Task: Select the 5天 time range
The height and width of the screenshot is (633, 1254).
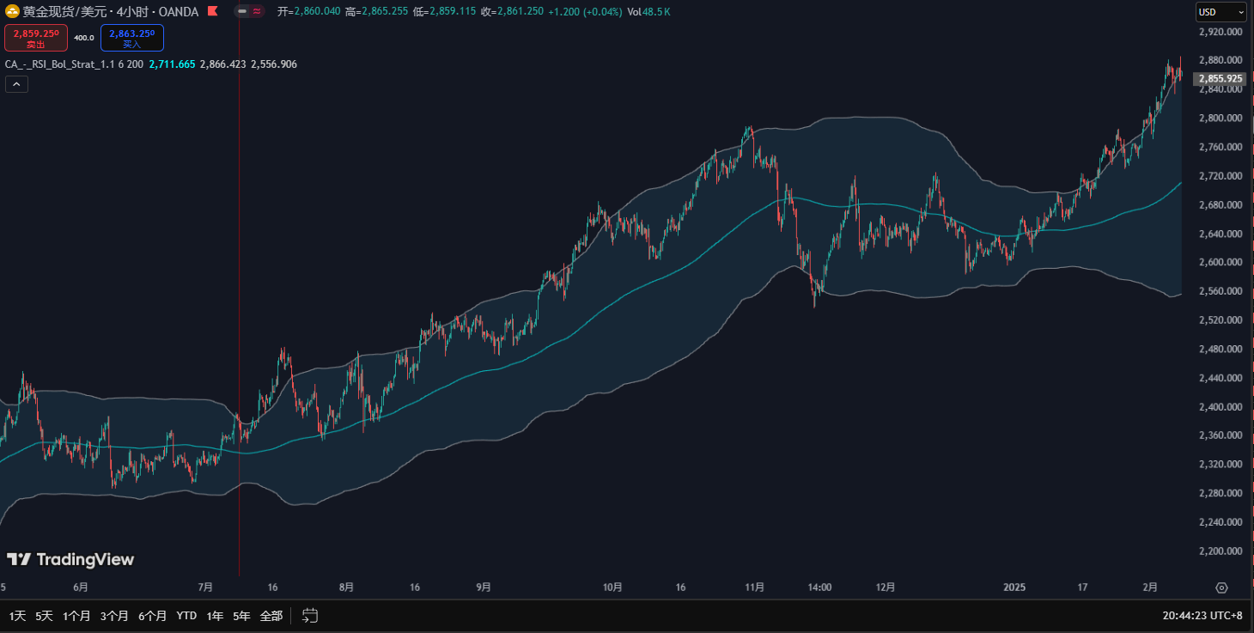Action: click(x=44, y=616)
